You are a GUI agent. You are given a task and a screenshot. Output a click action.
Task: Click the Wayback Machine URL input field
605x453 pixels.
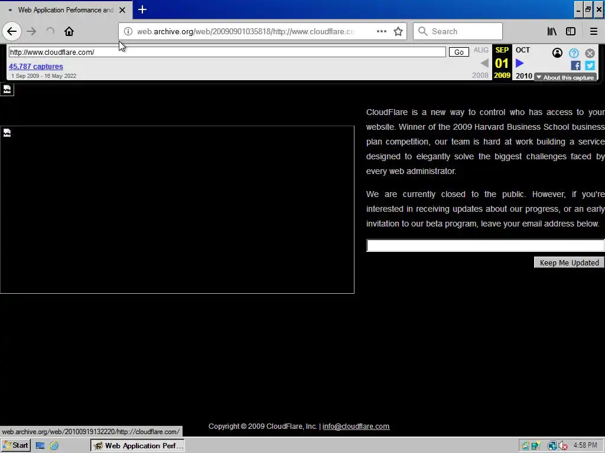[227, 52]
